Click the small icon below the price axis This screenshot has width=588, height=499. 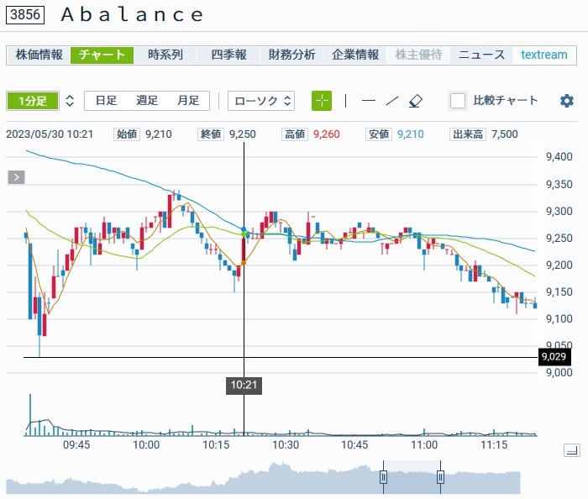(571, 451)
